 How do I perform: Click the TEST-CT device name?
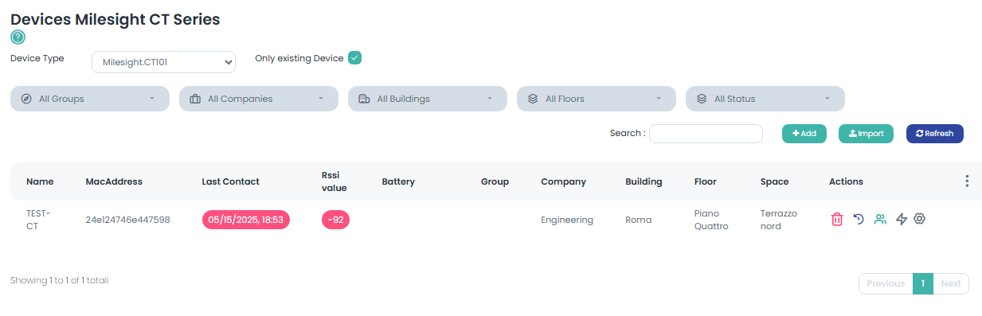coord(38,220)
